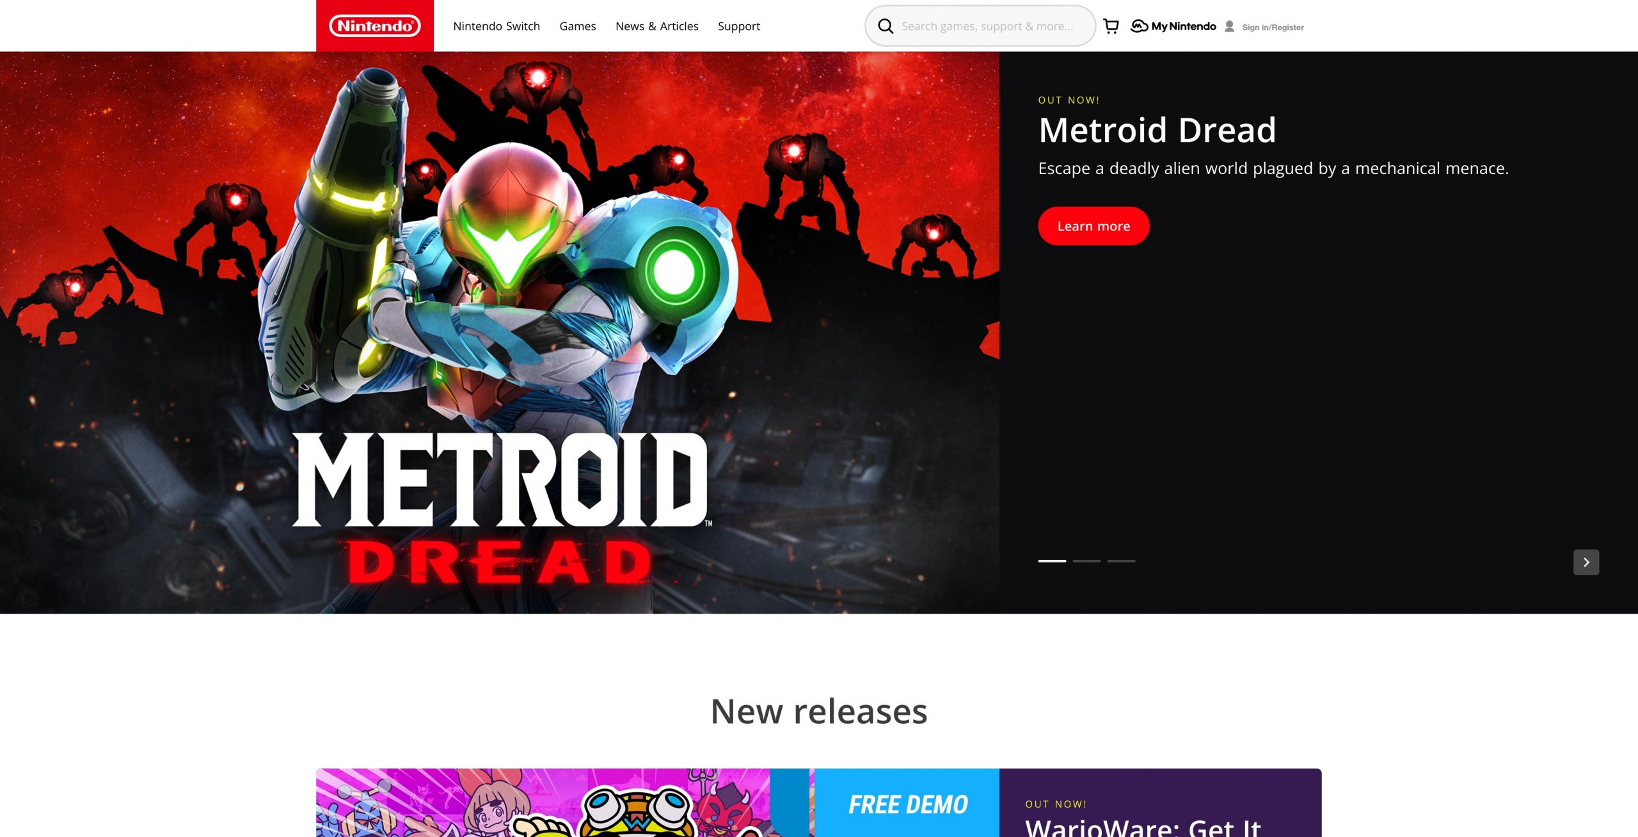This screenshot has width=1638, height=837.
Task: Open the Nintendo Switch menu
Action: point(497,26)
